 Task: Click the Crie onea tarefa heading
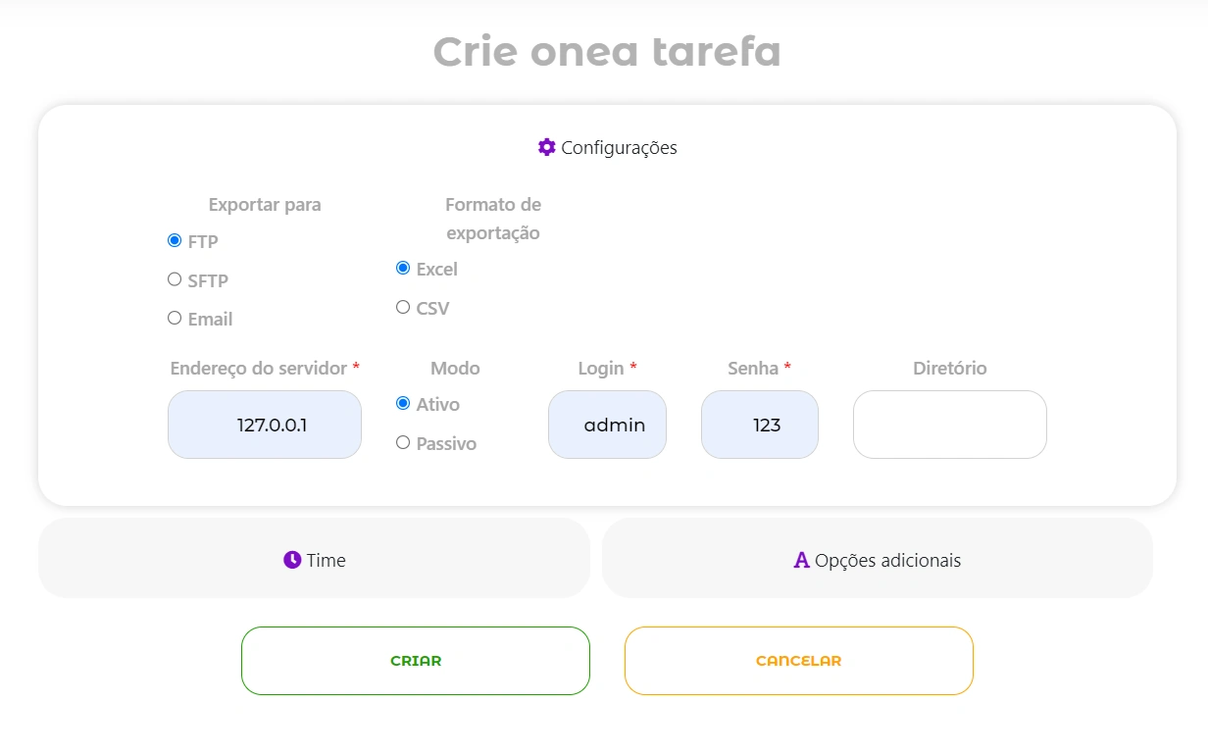tap(607, 52)
